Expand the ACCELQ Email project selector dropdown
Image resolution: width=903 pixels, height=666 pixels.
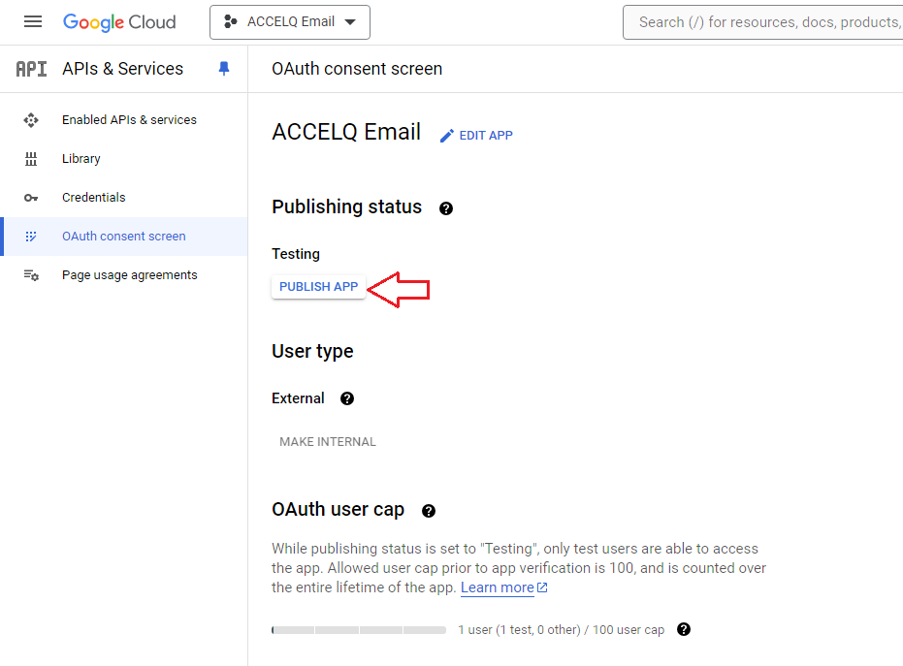point(290,22)
